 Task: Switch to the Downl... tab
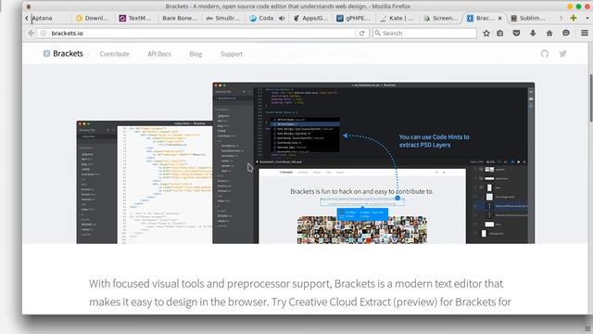[x=93, y=19]
